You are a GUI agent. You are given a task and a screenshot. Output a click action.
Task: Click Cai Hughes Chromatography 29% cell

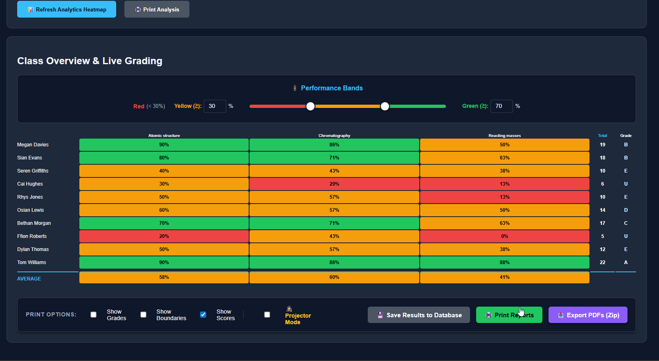pyautogui.click(x=334, y=184)
